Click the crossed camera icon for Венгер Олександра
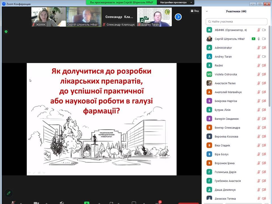Viewport: 272px width, 204px height. point(264,128)
